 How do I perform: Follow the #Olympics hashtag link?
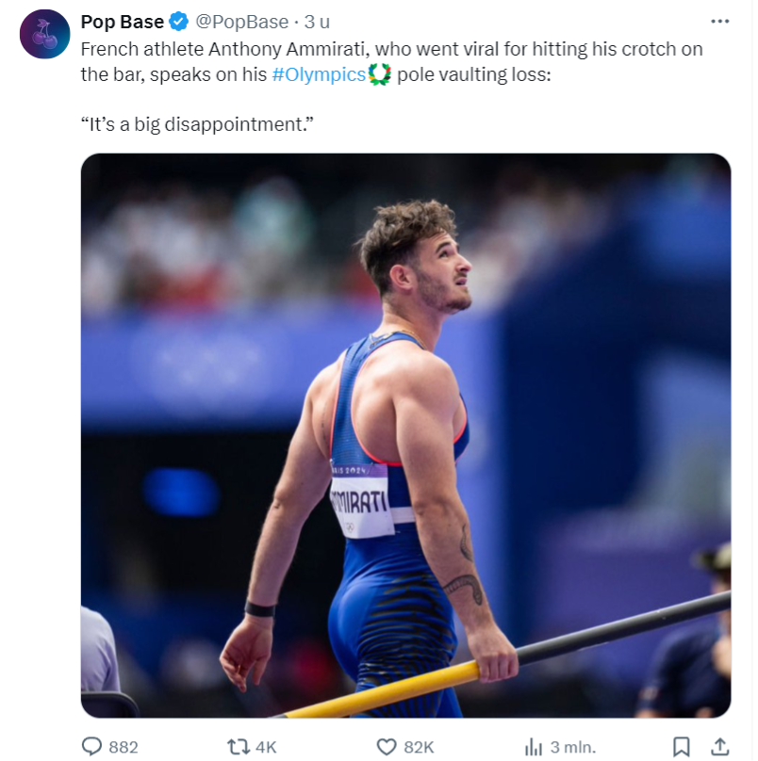pyautogui.click(x=319, y=74)
